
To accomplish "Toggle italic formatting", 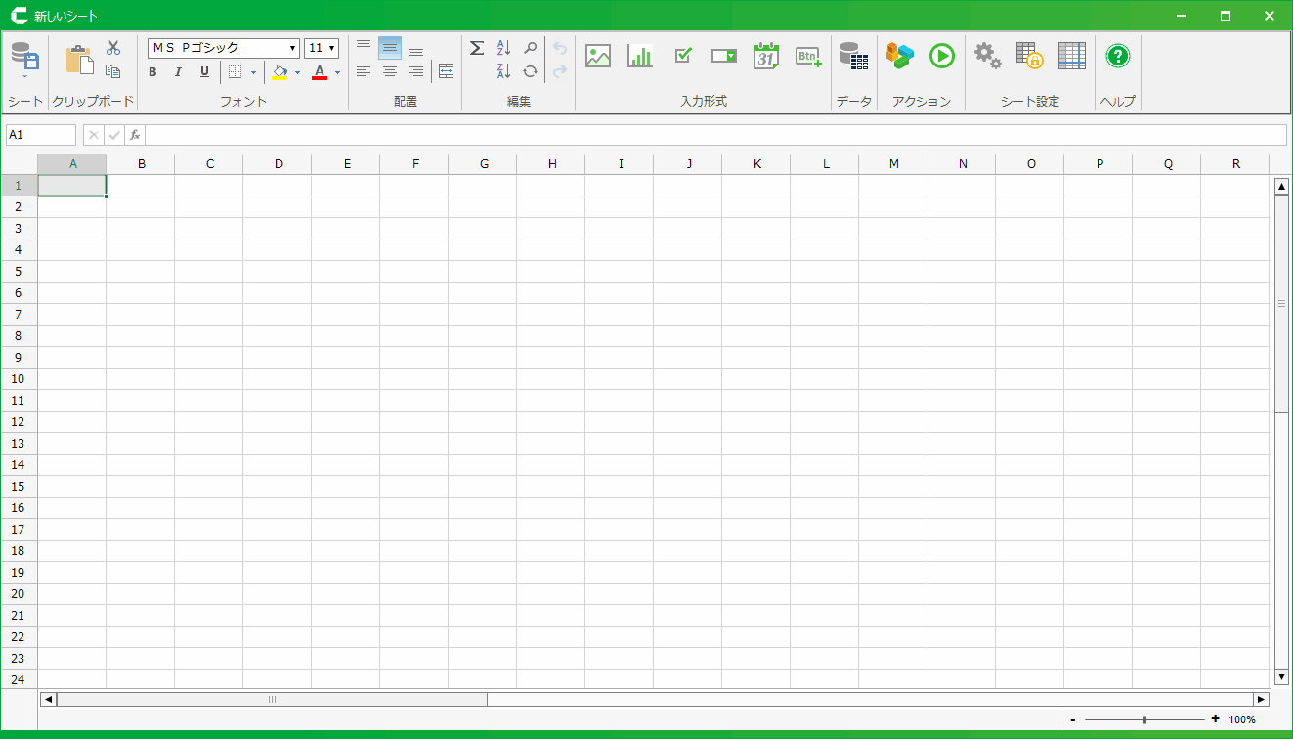I will coord(178,71).
